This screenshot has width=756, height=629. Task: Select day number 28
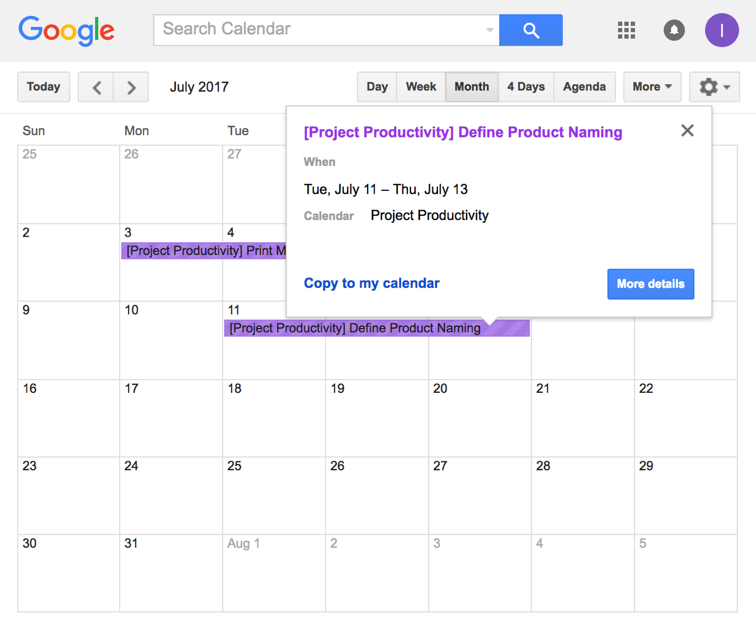pos(543,466)
